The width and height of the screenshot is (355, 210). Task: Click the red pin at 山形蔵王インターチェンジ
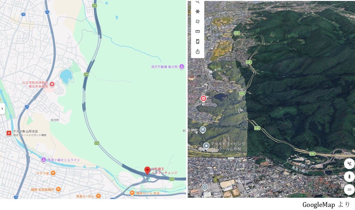pos(147,171)
